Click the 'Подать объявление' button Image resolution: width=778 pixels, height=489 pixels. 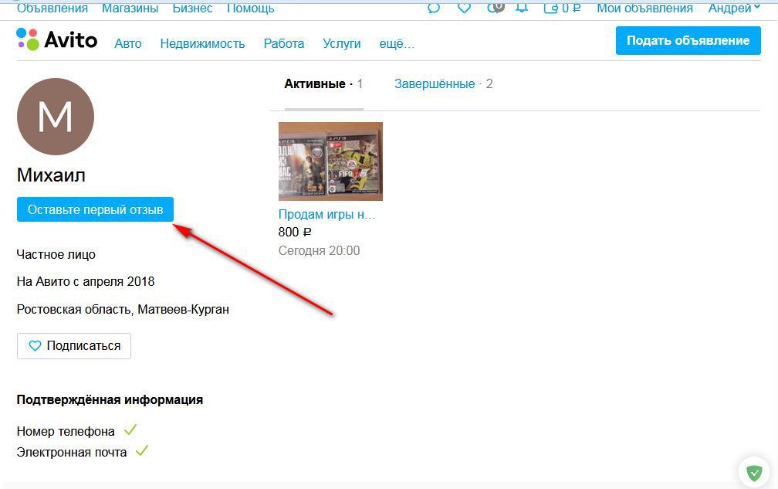(x=688, y=41)
